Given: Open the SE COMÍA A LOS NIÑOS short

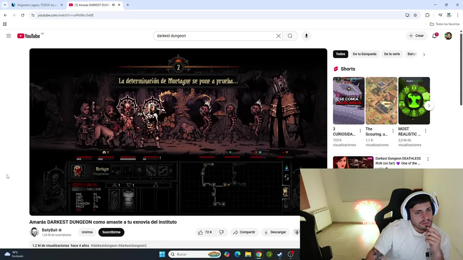Looking at the screenshot, I should click(349, 101).
